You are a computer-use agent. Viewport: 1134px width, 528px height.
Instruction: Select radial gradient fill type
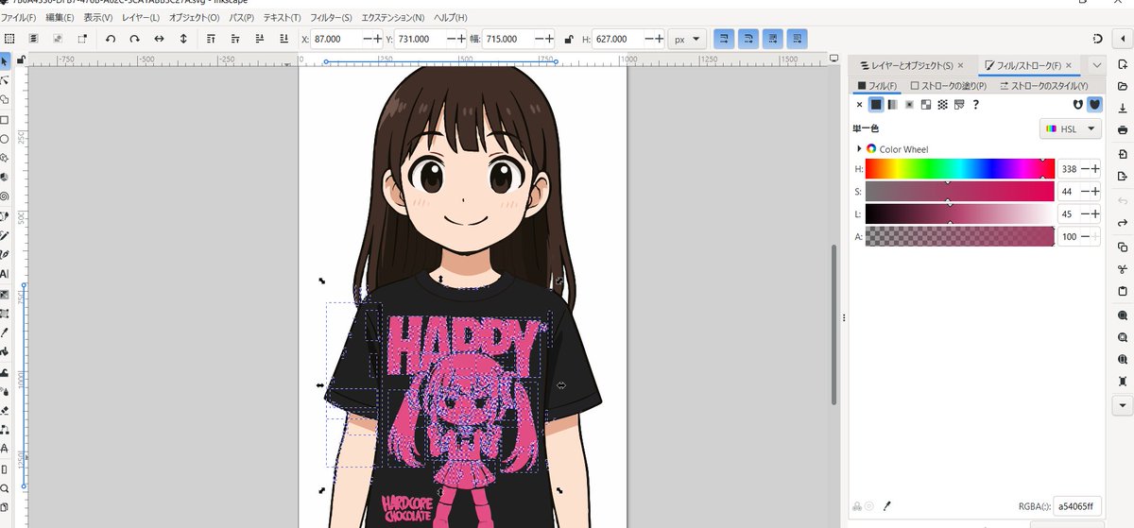[x=909, y=105]
